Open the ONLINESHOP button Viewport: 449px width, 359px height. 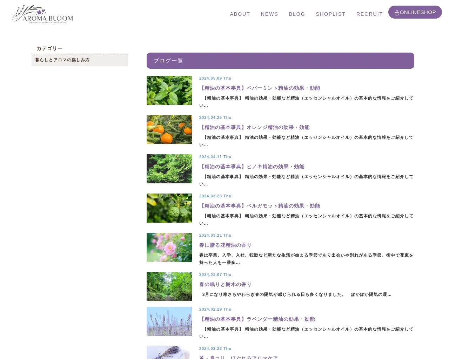coord(415,12)
